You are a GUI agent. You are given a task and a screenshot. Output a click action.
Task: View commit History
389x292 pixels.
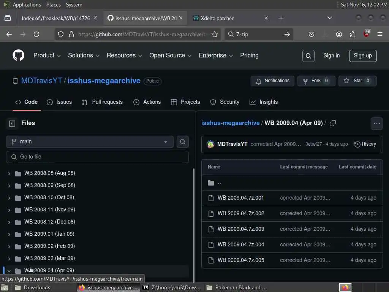point(365,144)
